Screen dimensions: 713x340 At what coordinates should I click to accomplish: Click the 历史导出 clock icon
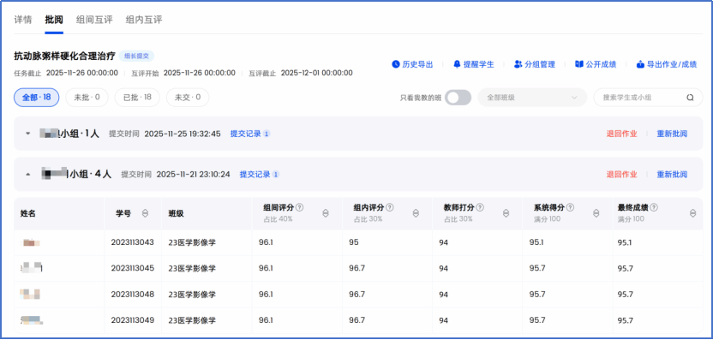click(x=396, y=64)
